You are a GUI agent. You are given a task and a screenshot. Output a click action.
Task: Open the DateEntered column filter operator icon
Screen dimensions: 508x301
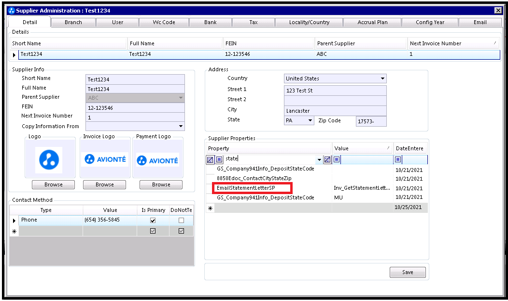[x=398, y=159]
